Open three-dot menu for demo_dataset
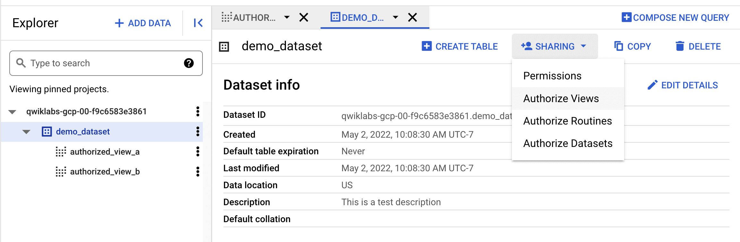This screenshot has height=242, width=740. click(x=198, y=132)
